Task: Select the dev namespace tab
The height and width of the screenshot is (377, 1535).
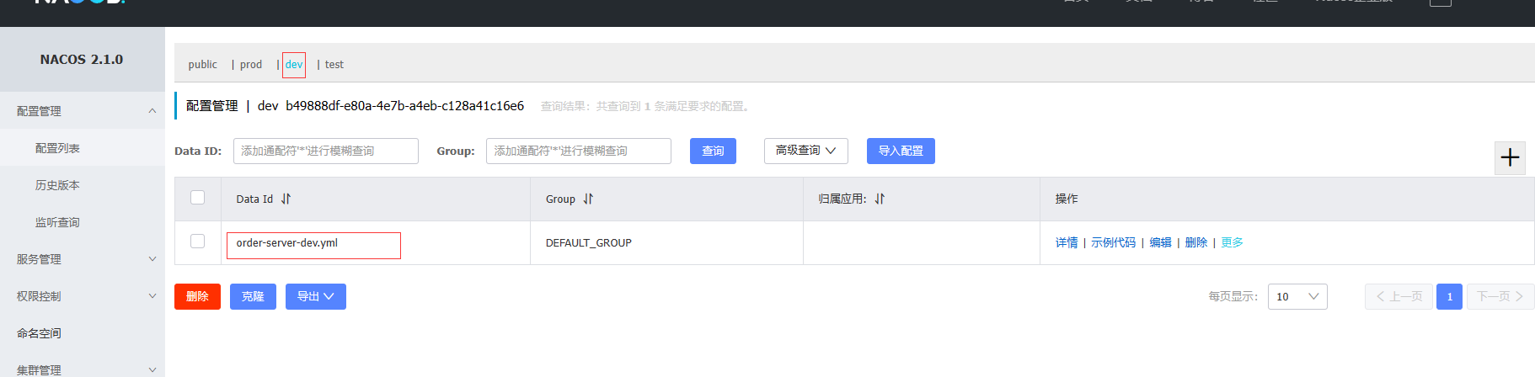Action: 294,65
